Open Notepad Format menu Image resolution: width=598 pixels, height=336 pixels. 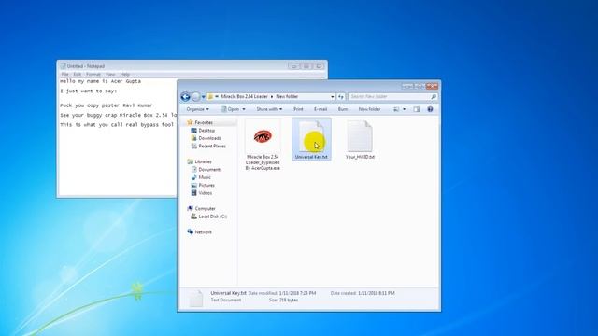pos(93,75)
